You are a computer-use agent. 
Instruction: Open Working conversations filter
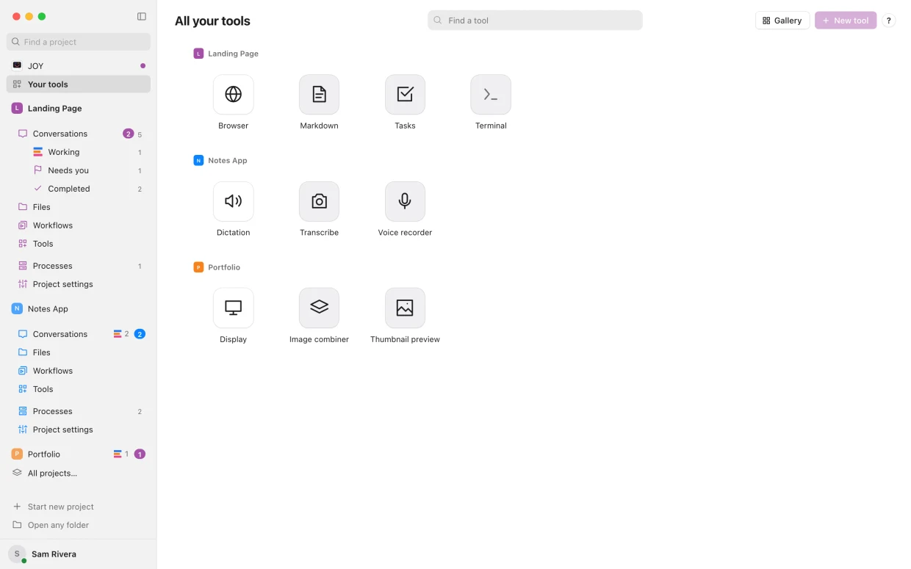pos(79,152)
